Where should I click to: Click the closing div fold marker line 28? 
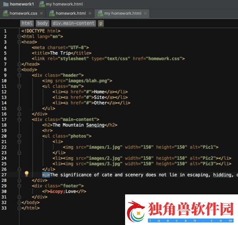click(x=19, y=180)
